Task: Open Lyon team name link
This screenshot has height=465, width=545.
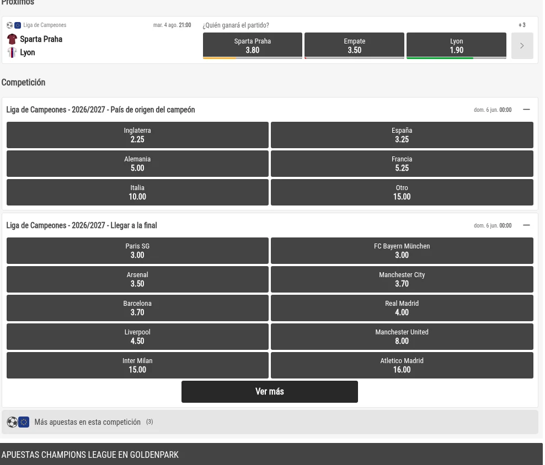Action: 28,52
